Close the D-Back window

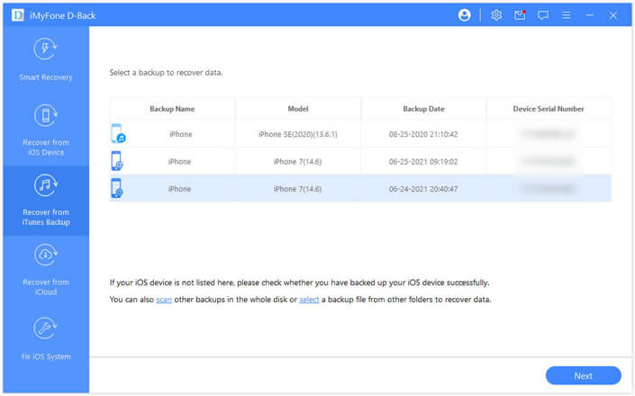point(613,15)
